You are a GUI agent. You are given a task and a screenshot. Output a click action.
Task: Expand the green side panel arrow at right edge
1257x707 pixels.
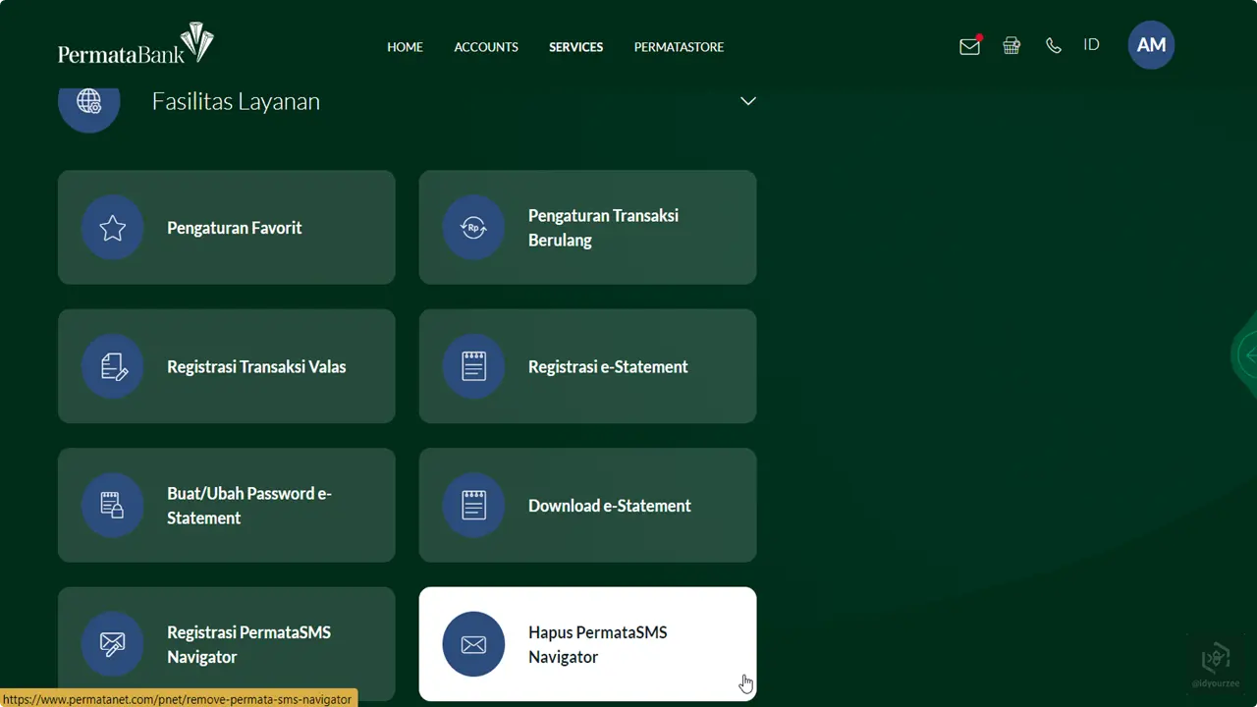coord(1245,355)
